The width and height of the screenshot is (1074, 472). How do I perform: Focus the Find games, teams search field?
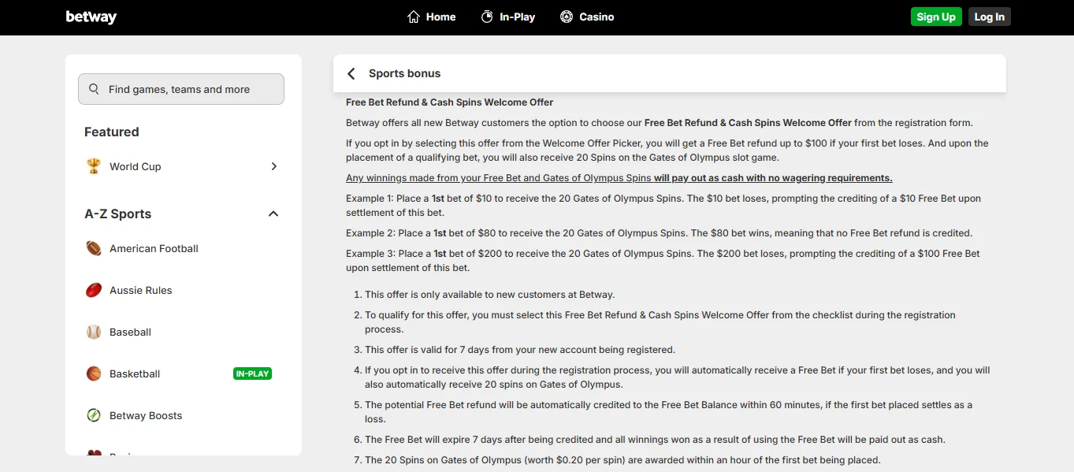click(x=181, y=89)
